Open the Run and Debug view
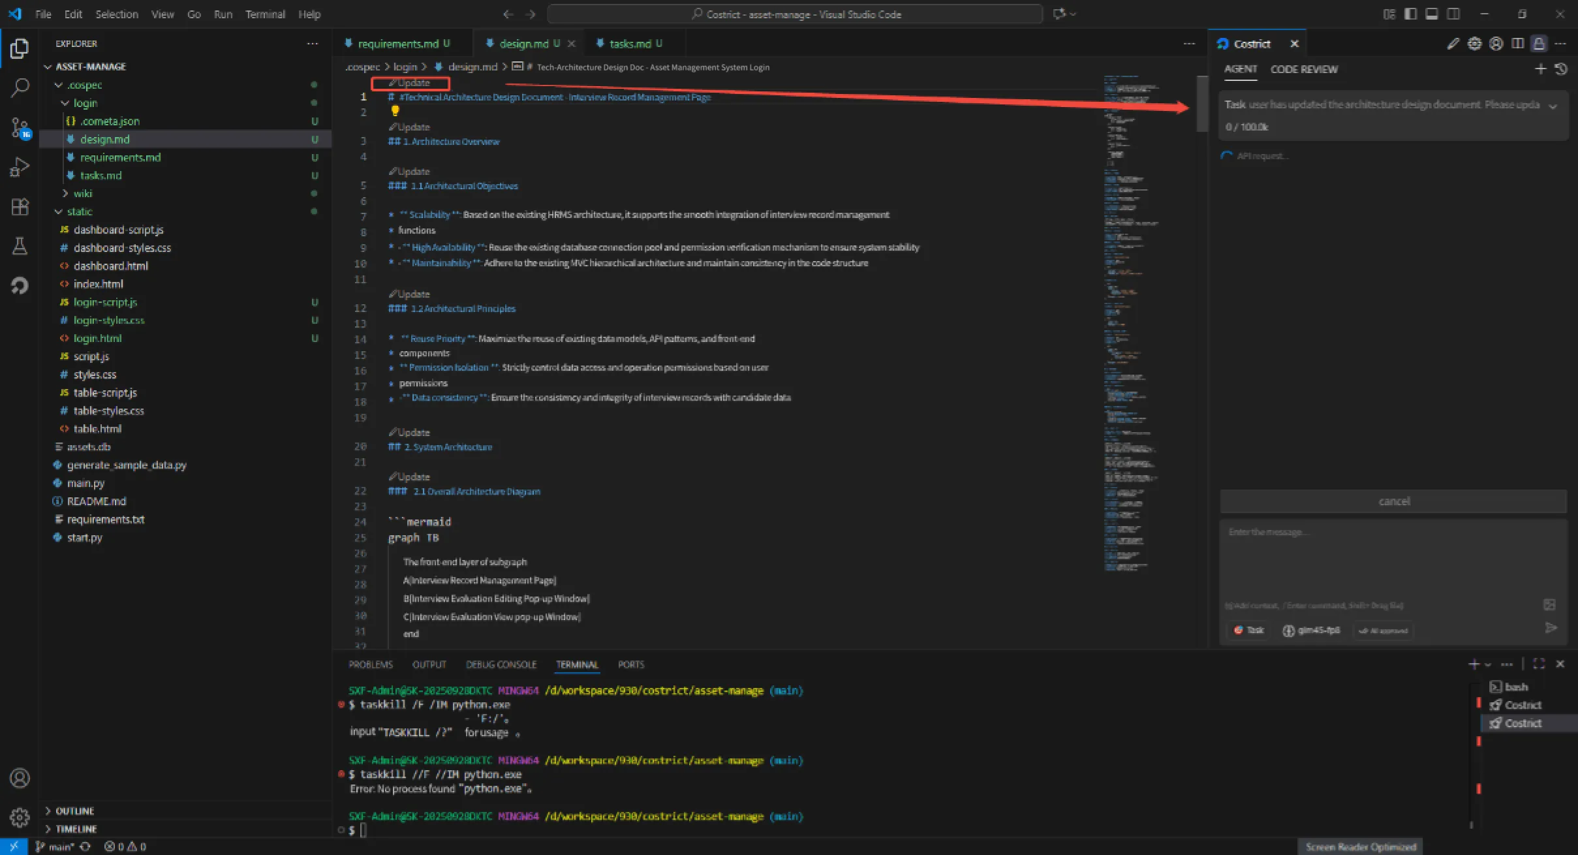The image size is (1578, 855). tap(20, 167)
